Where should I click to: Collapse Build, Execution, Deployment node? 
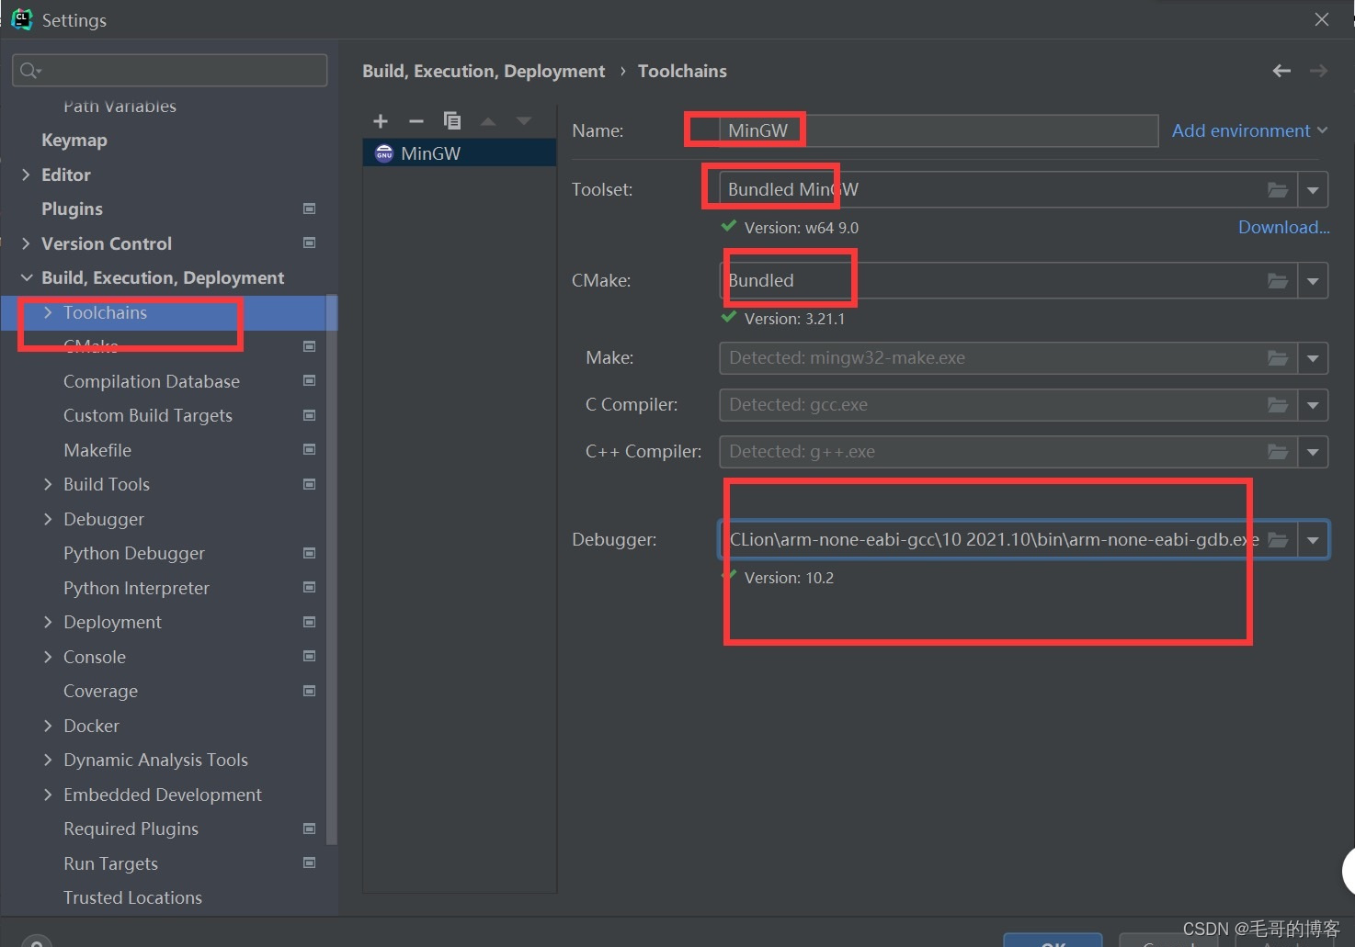point(27,277)
